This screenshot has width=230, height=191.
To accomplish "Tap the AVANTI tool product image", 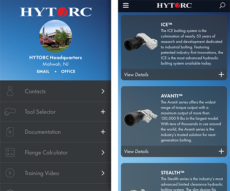I will click(141, 117).
